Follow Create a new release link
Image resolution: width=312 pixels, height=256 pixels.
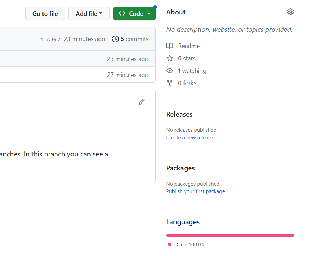189,138
